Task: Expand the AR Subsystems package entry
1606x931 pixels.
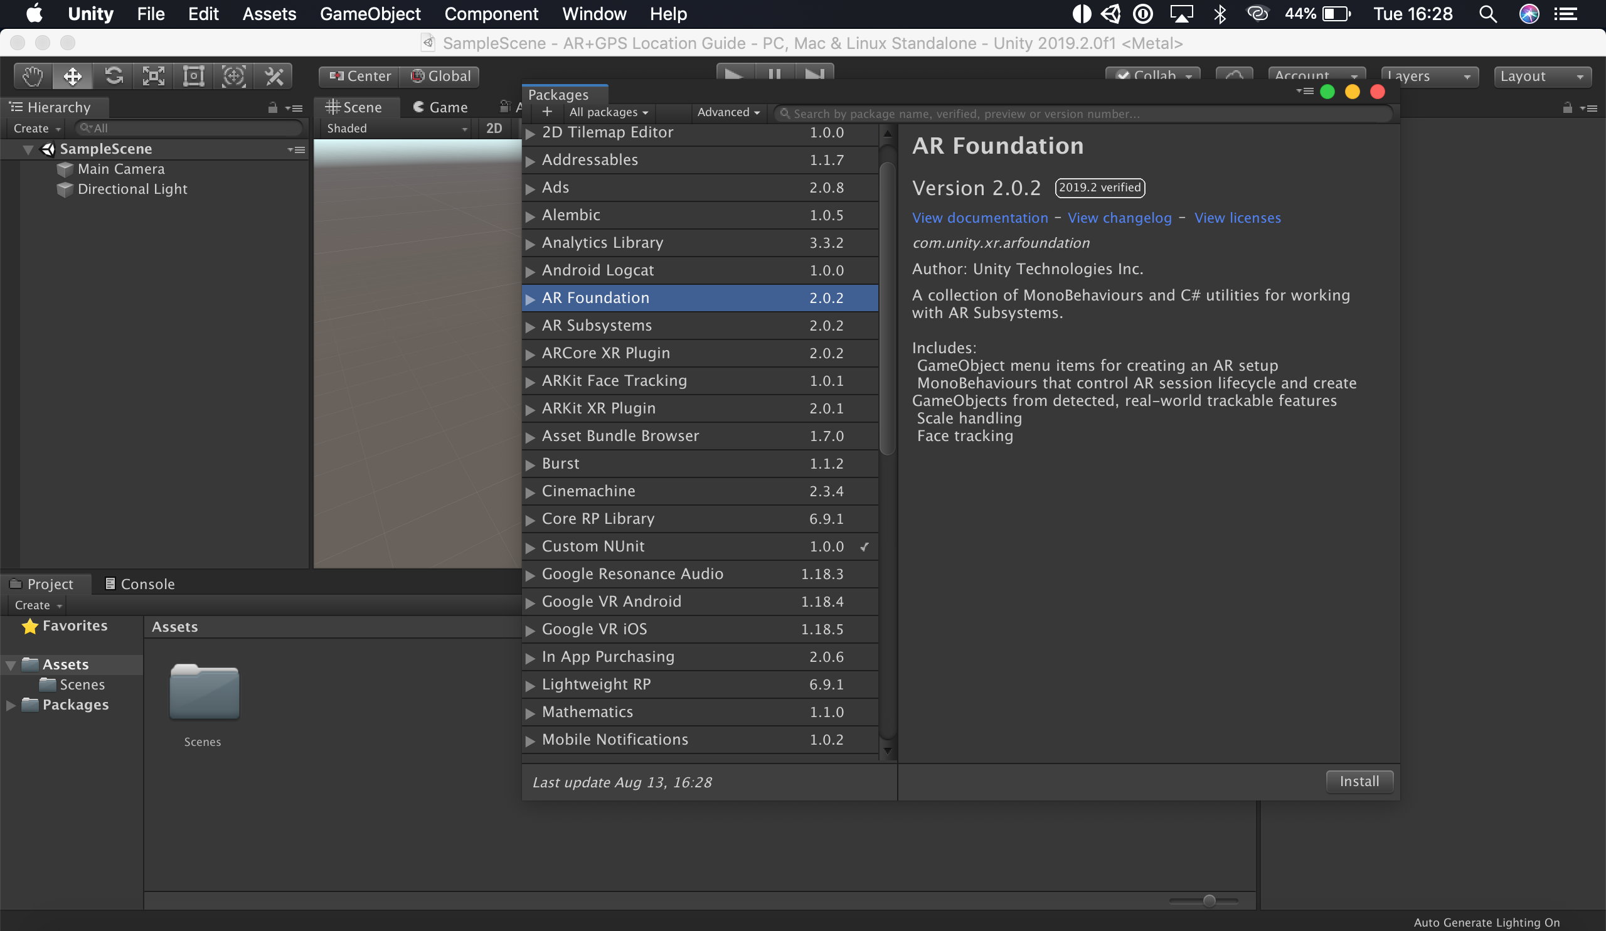Action: 532,325
